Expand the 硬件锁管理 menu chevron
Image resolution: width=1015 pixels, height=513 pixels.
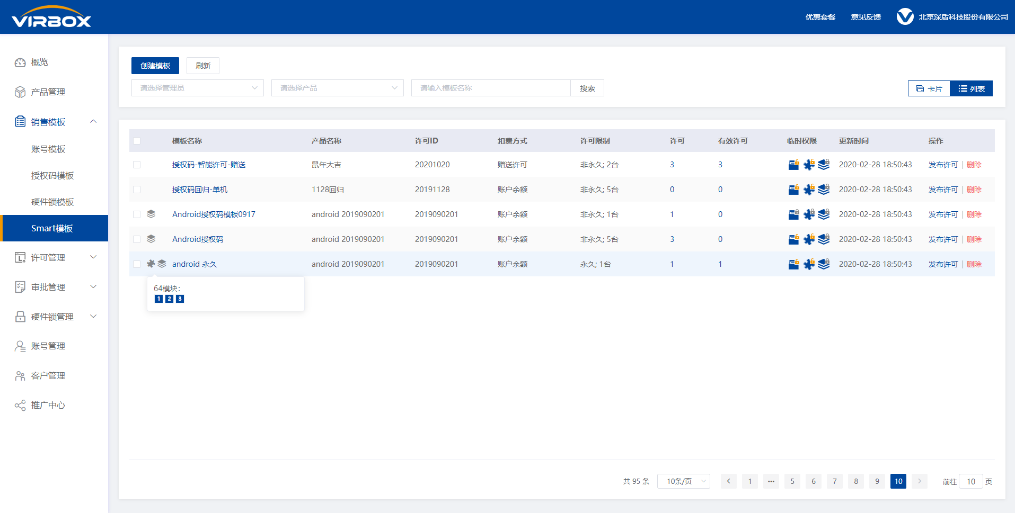(93, 316)
